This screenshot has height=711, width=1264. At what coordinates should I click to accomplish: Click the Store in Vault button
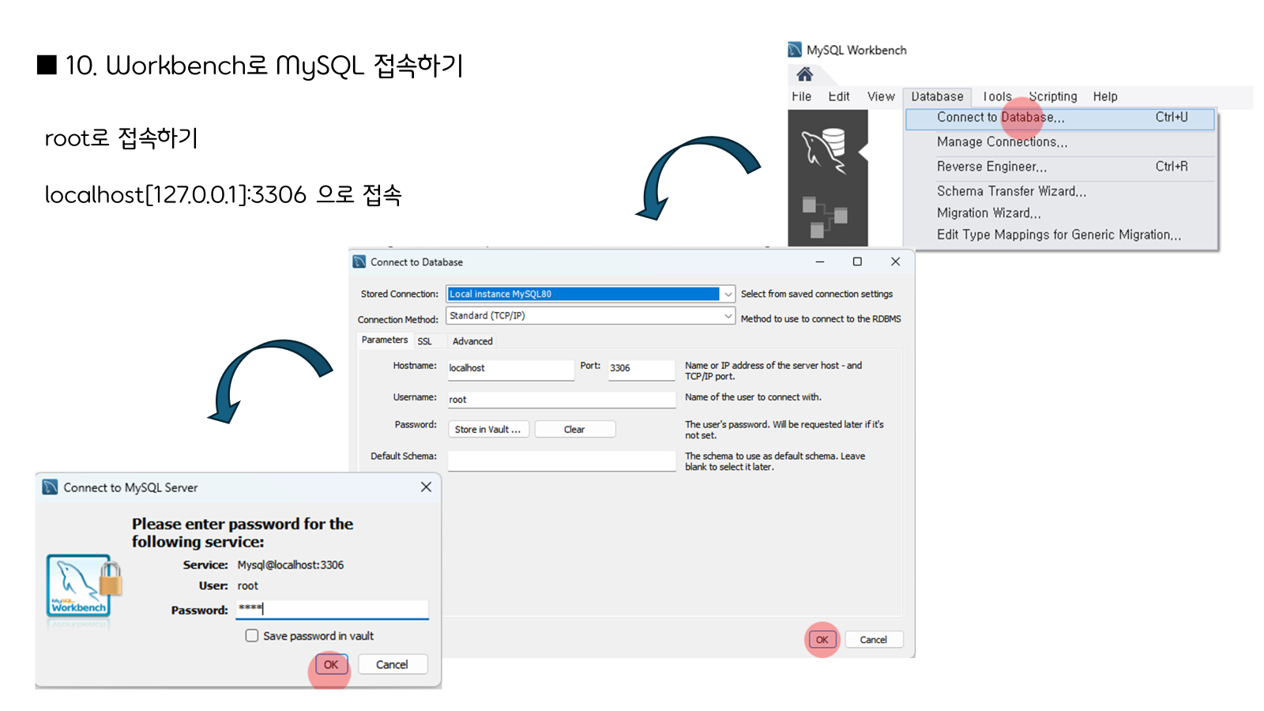pyautogui.click(x=488, y=429)
